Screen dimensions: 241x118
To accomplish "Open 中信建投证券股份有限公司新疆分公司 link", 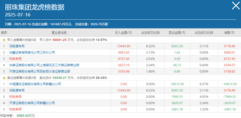I will point(35,84).
